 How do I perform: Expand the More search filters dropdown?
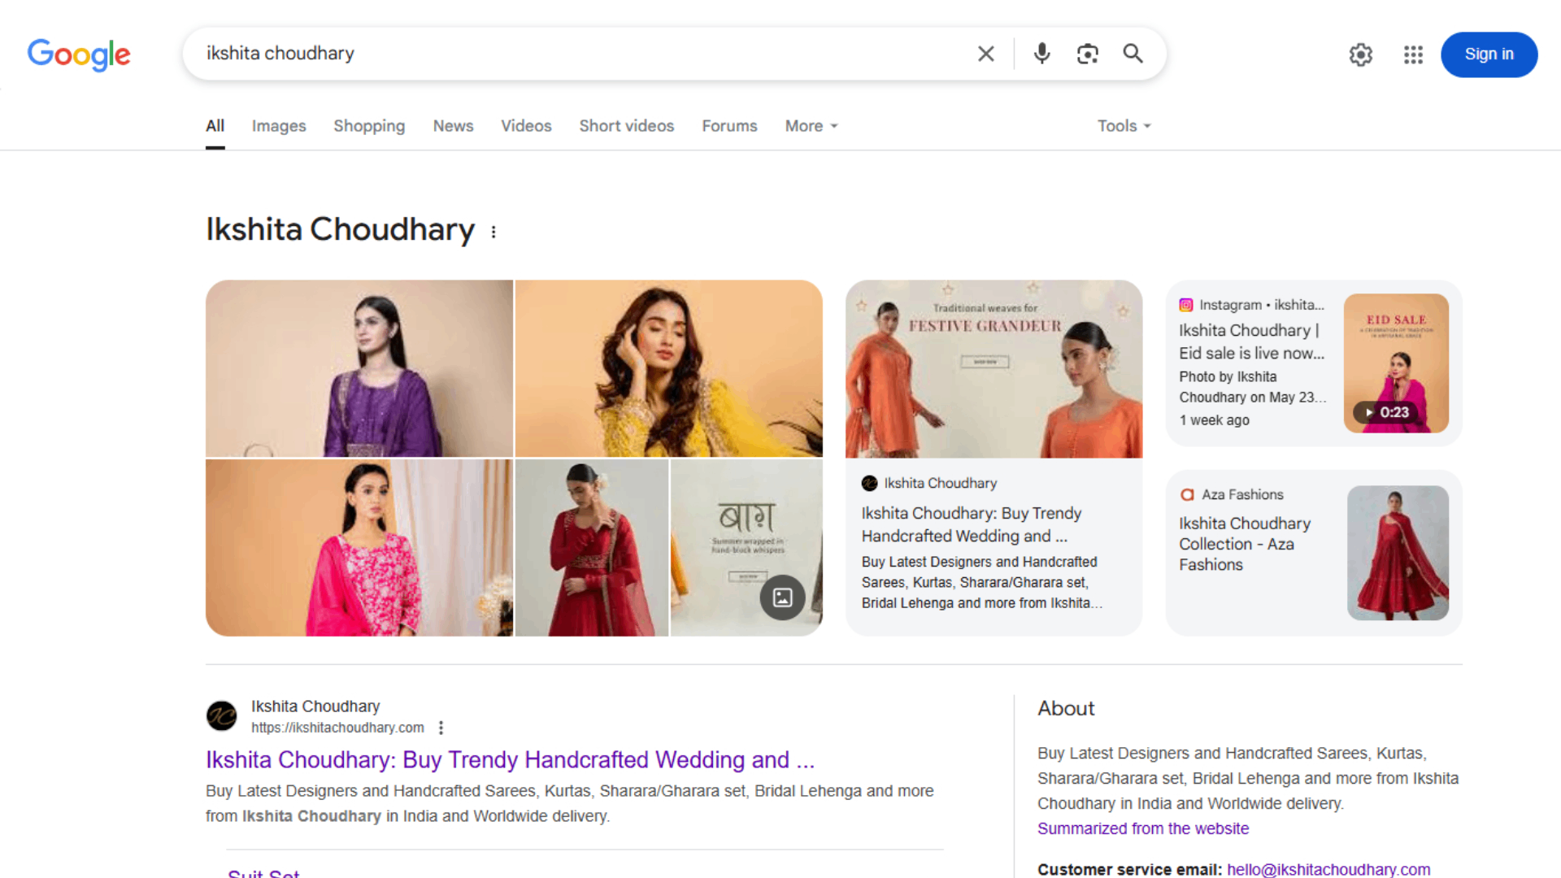[811, 126]
